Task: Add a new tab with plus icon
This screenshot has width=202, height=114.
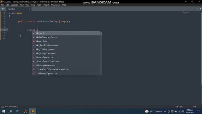Action: pos(198,9)
